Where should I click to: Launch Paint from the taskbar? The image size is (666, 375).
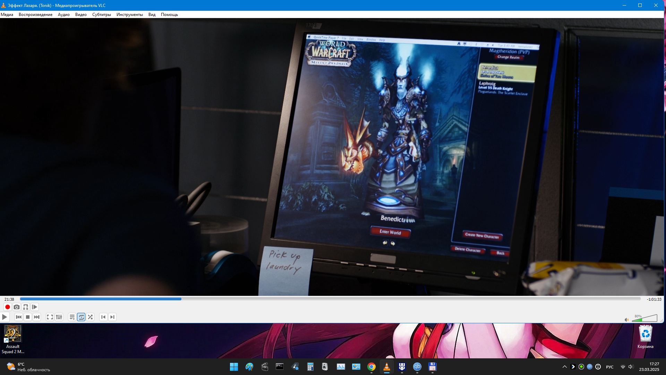pos(249,367)
